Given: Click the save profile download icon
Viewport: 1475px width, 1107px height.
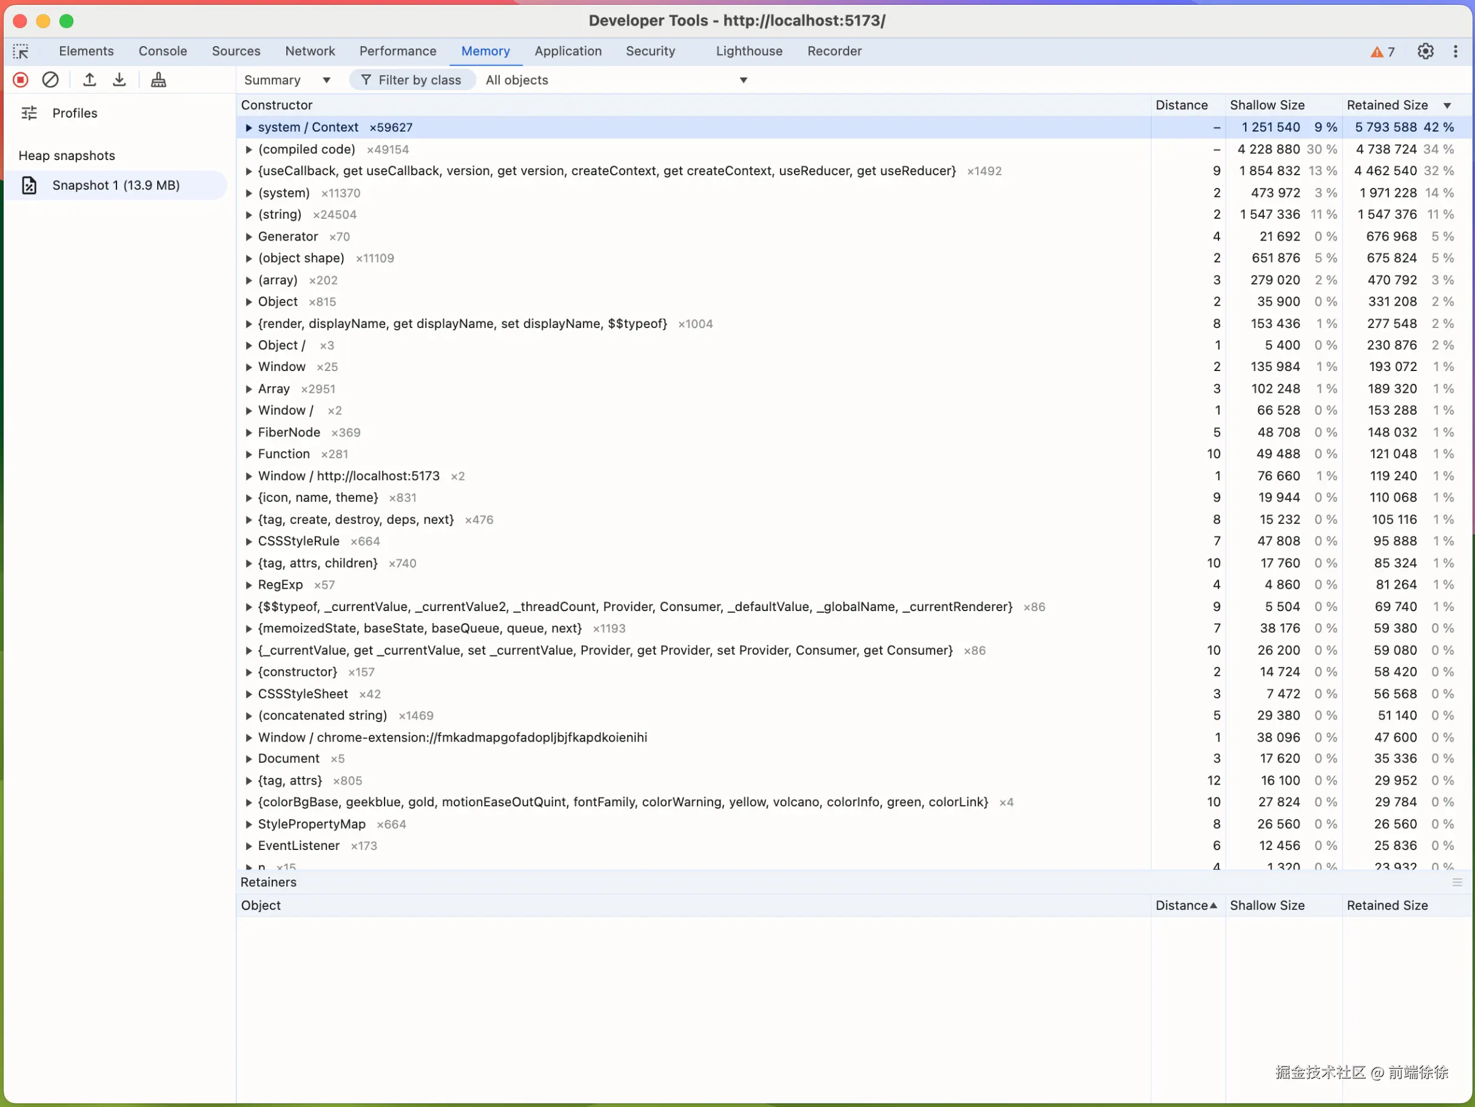Looking at the screenshot, I should point(119,80).
